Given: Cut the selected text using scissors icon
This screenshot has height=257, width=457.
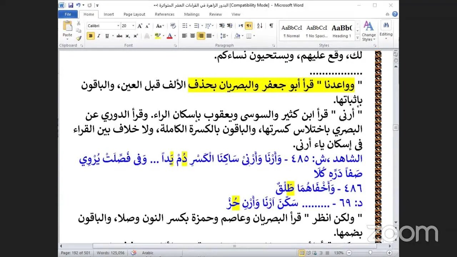Looking at the screenshot, I should [x=79, y=23].
